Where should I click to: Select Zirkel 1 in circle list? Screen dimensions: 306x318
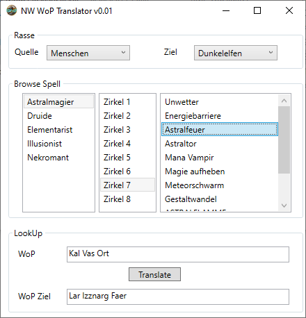tap(127, 102)
